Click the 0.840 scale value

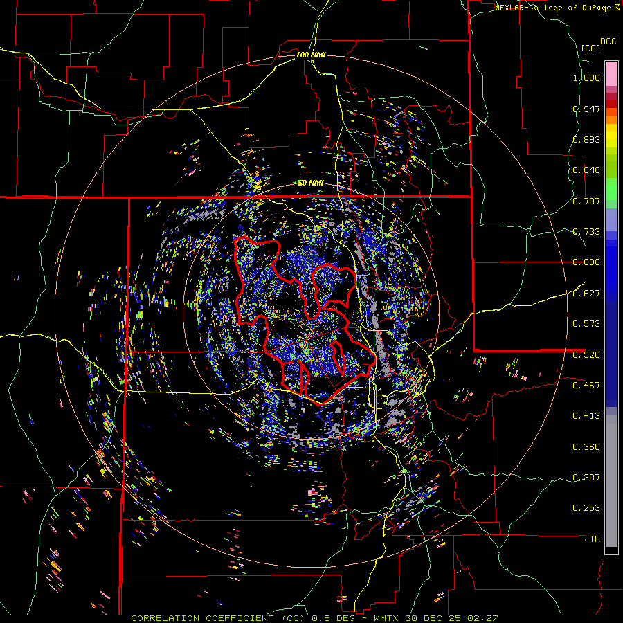click(x=586, y=170)
